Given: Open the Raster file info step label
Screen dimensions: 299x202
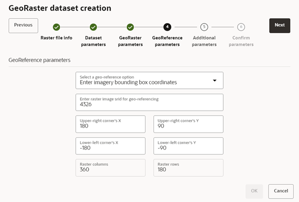Looking at the screenshot, I should [x=57, y=38].
